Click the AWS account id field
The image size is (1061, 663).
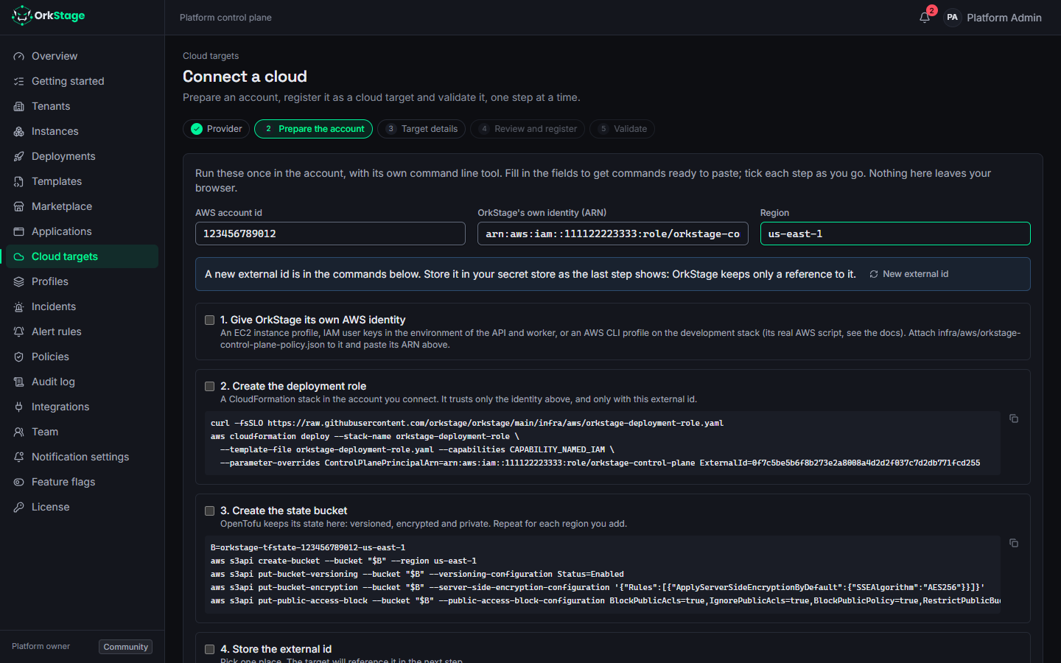pyautogui.click(x=330, y=234)
